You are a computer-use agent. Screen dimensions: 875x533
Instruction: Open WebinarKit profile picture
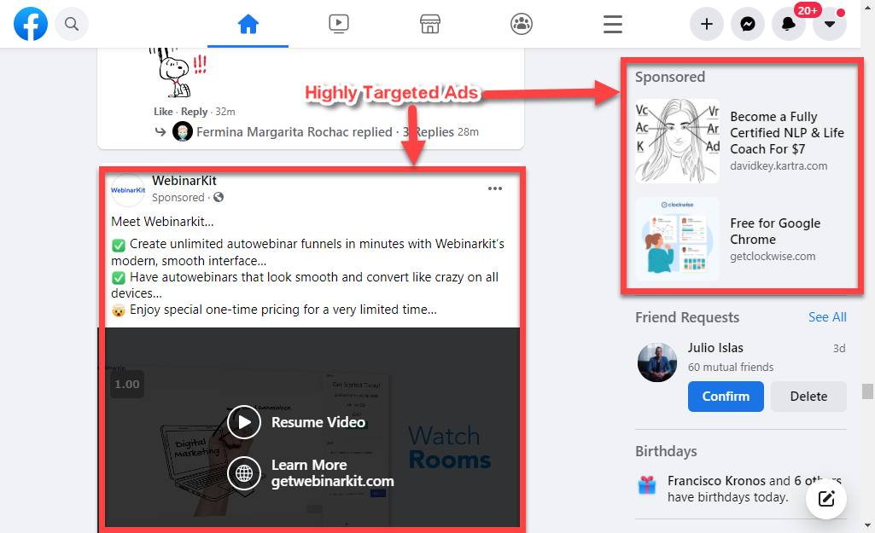pyautogui.click(x=128, y=190)
